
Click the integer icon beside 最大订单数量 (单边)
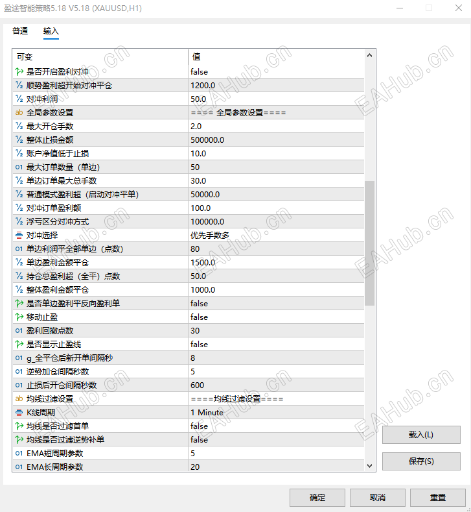19,167
